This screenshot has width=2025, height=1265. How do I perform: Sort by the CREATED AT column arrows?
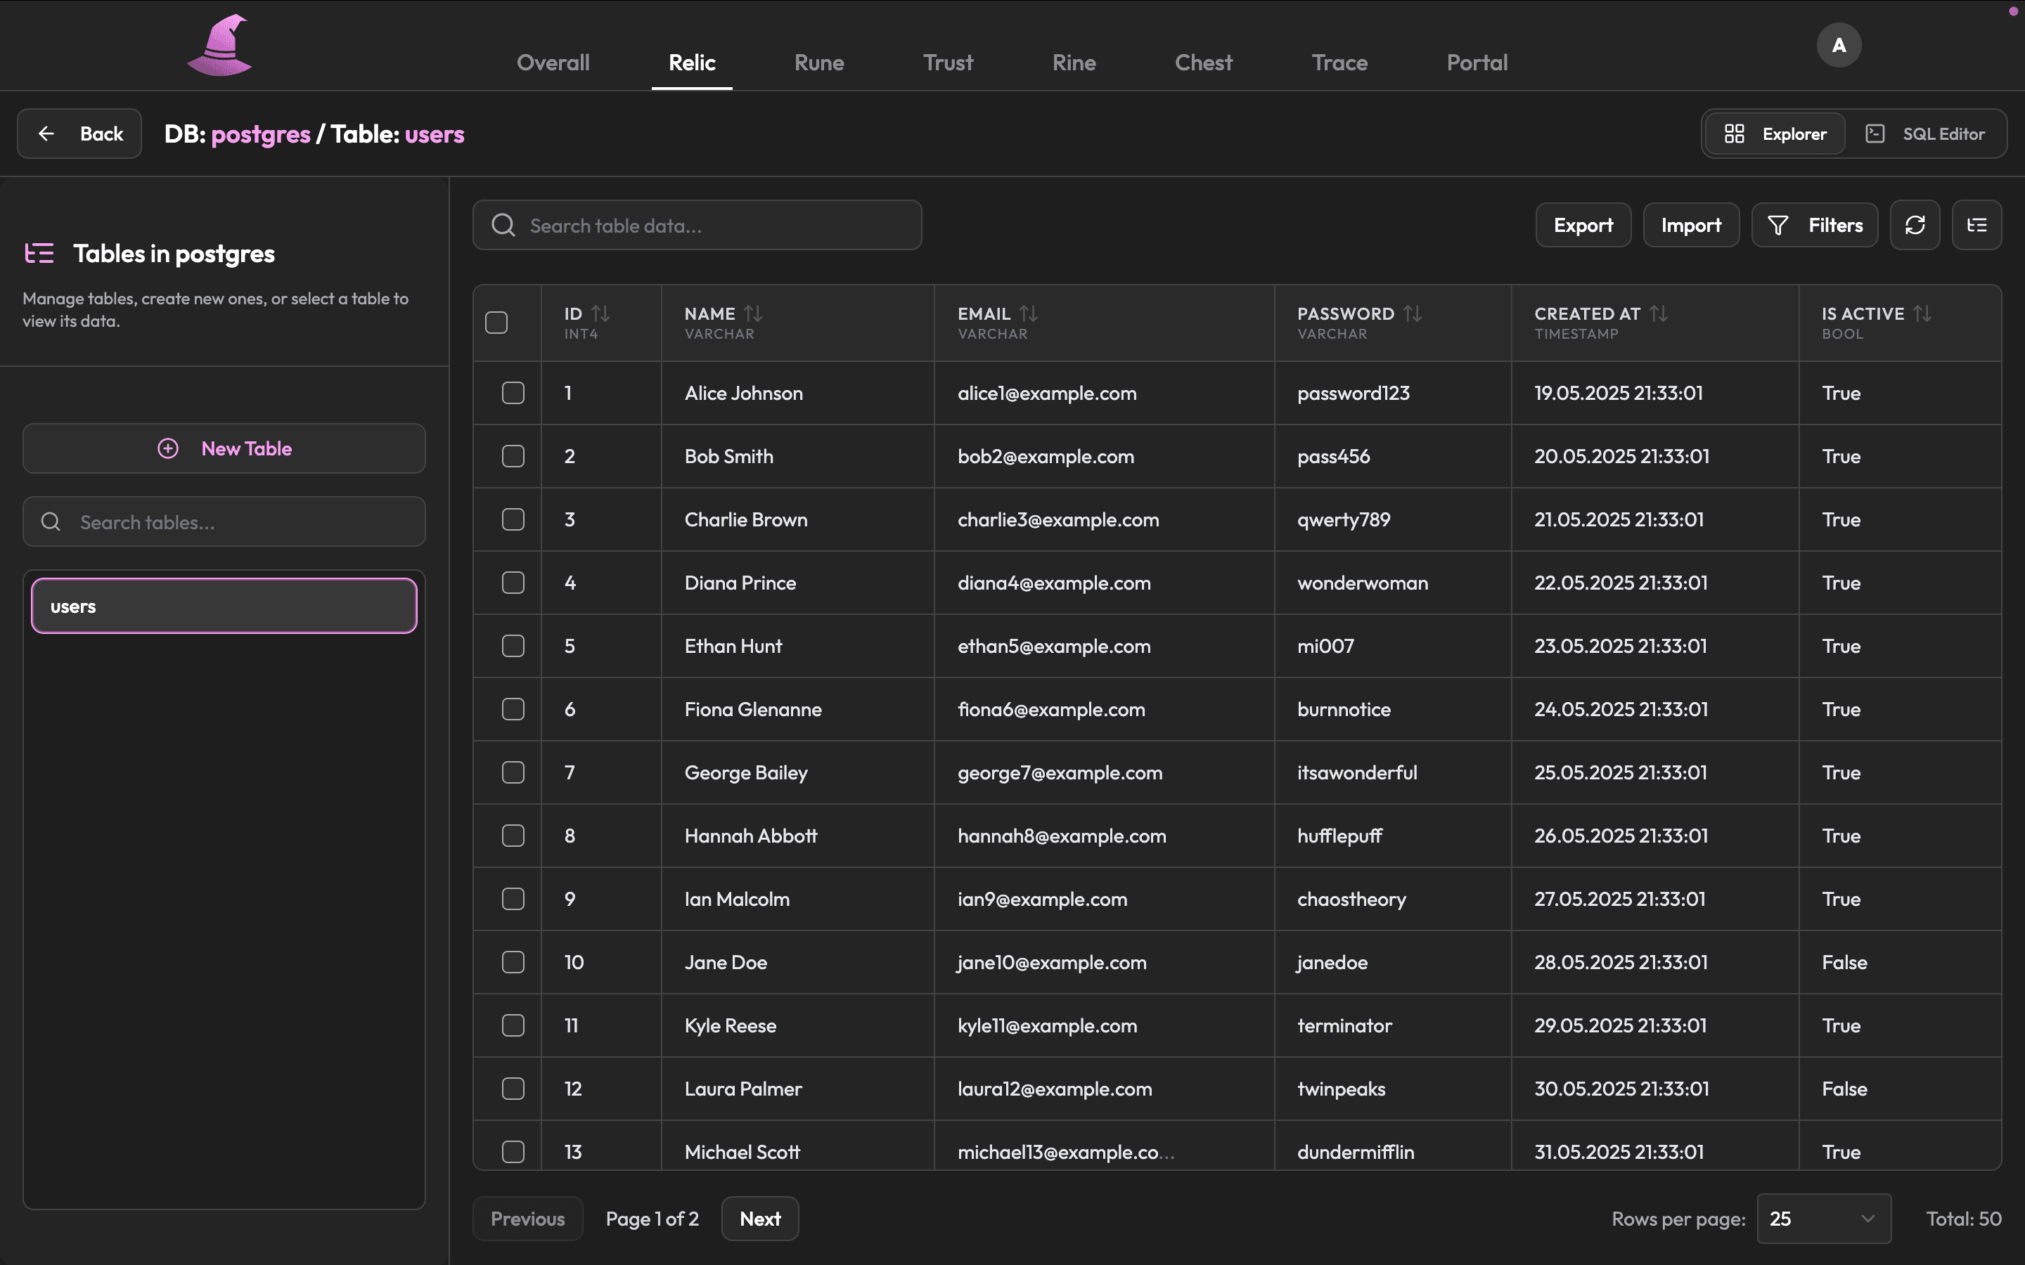point(1659,313)
